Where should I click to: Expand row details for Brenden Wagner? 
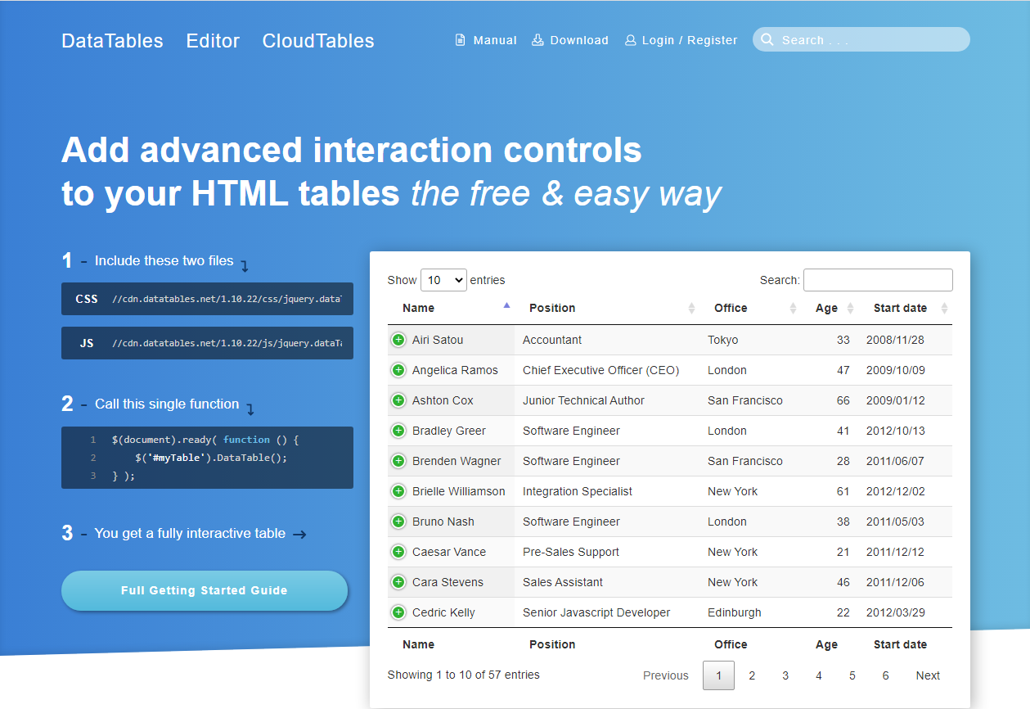click(398, 461)
